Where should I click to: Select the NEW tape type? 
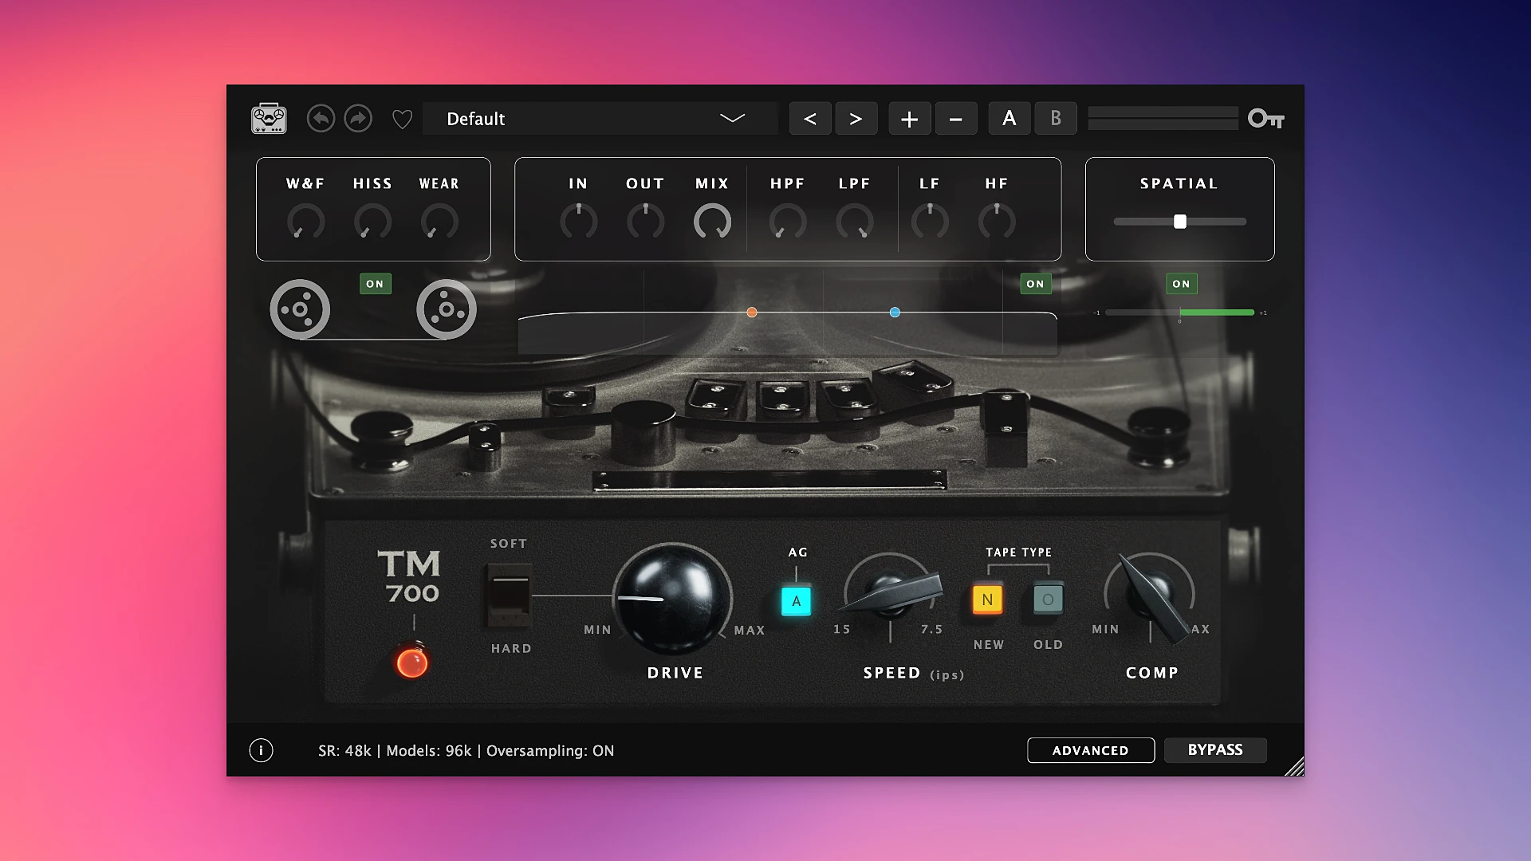[987, 599]
